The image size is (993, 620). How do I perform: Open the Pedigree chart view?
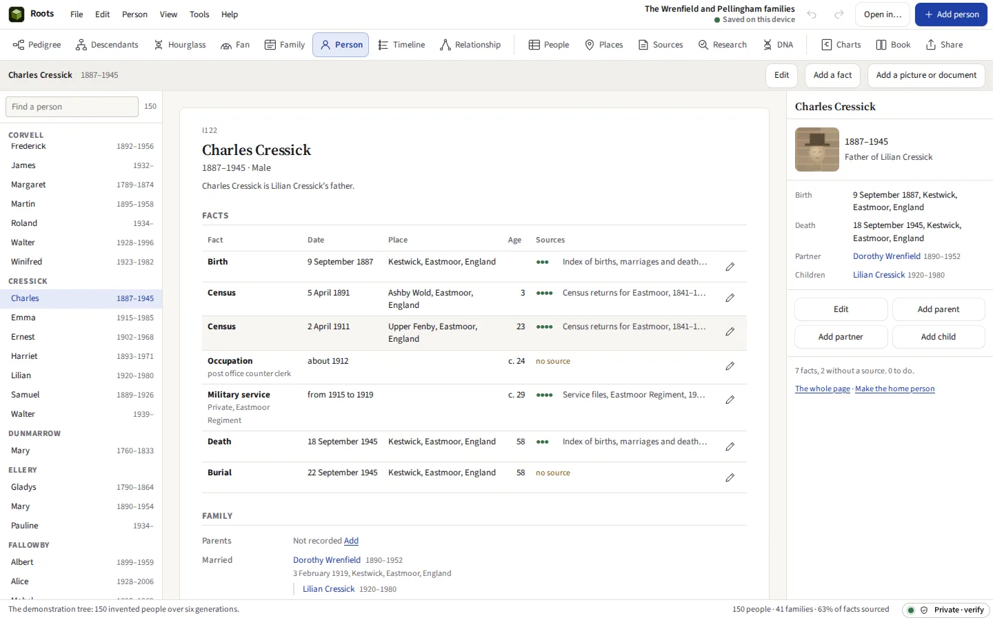click(37, 45)
